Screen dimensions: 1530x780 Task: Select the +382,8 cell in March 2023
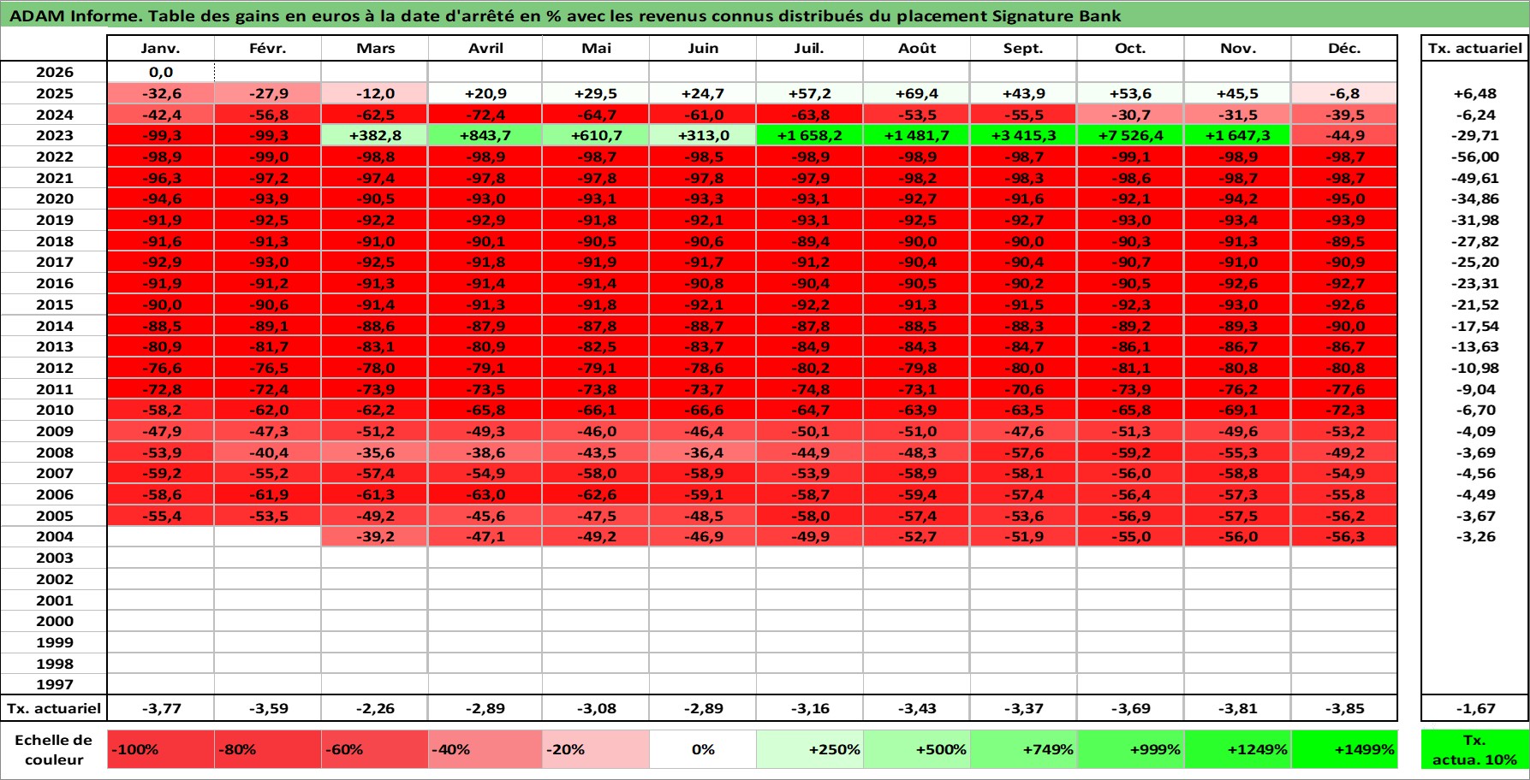point(374,135)
